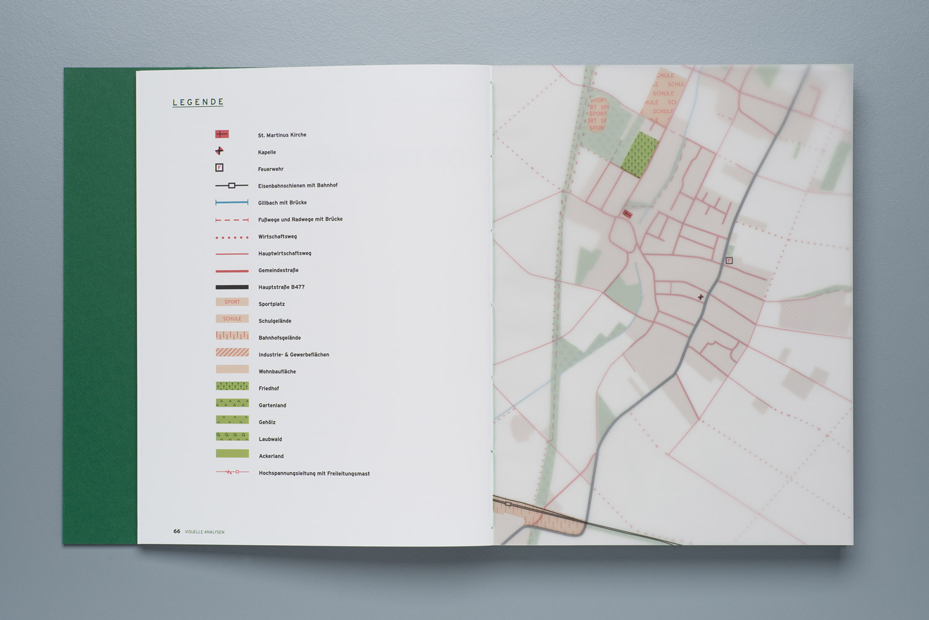Select the Wohnbaufläche beige swatch

[x=232, y=370]
